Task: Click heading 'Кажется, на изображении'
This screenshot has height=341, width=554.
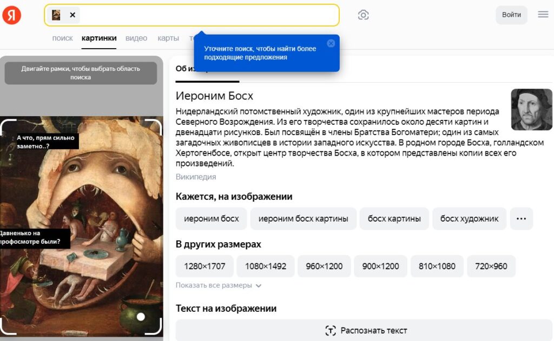Action: click(234, 197)
